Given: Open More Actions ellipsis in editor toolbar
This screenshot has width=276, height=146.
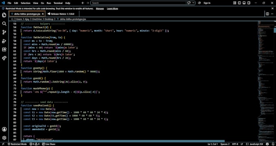Looking at the screenshot, I should click(x=272, y=14).
